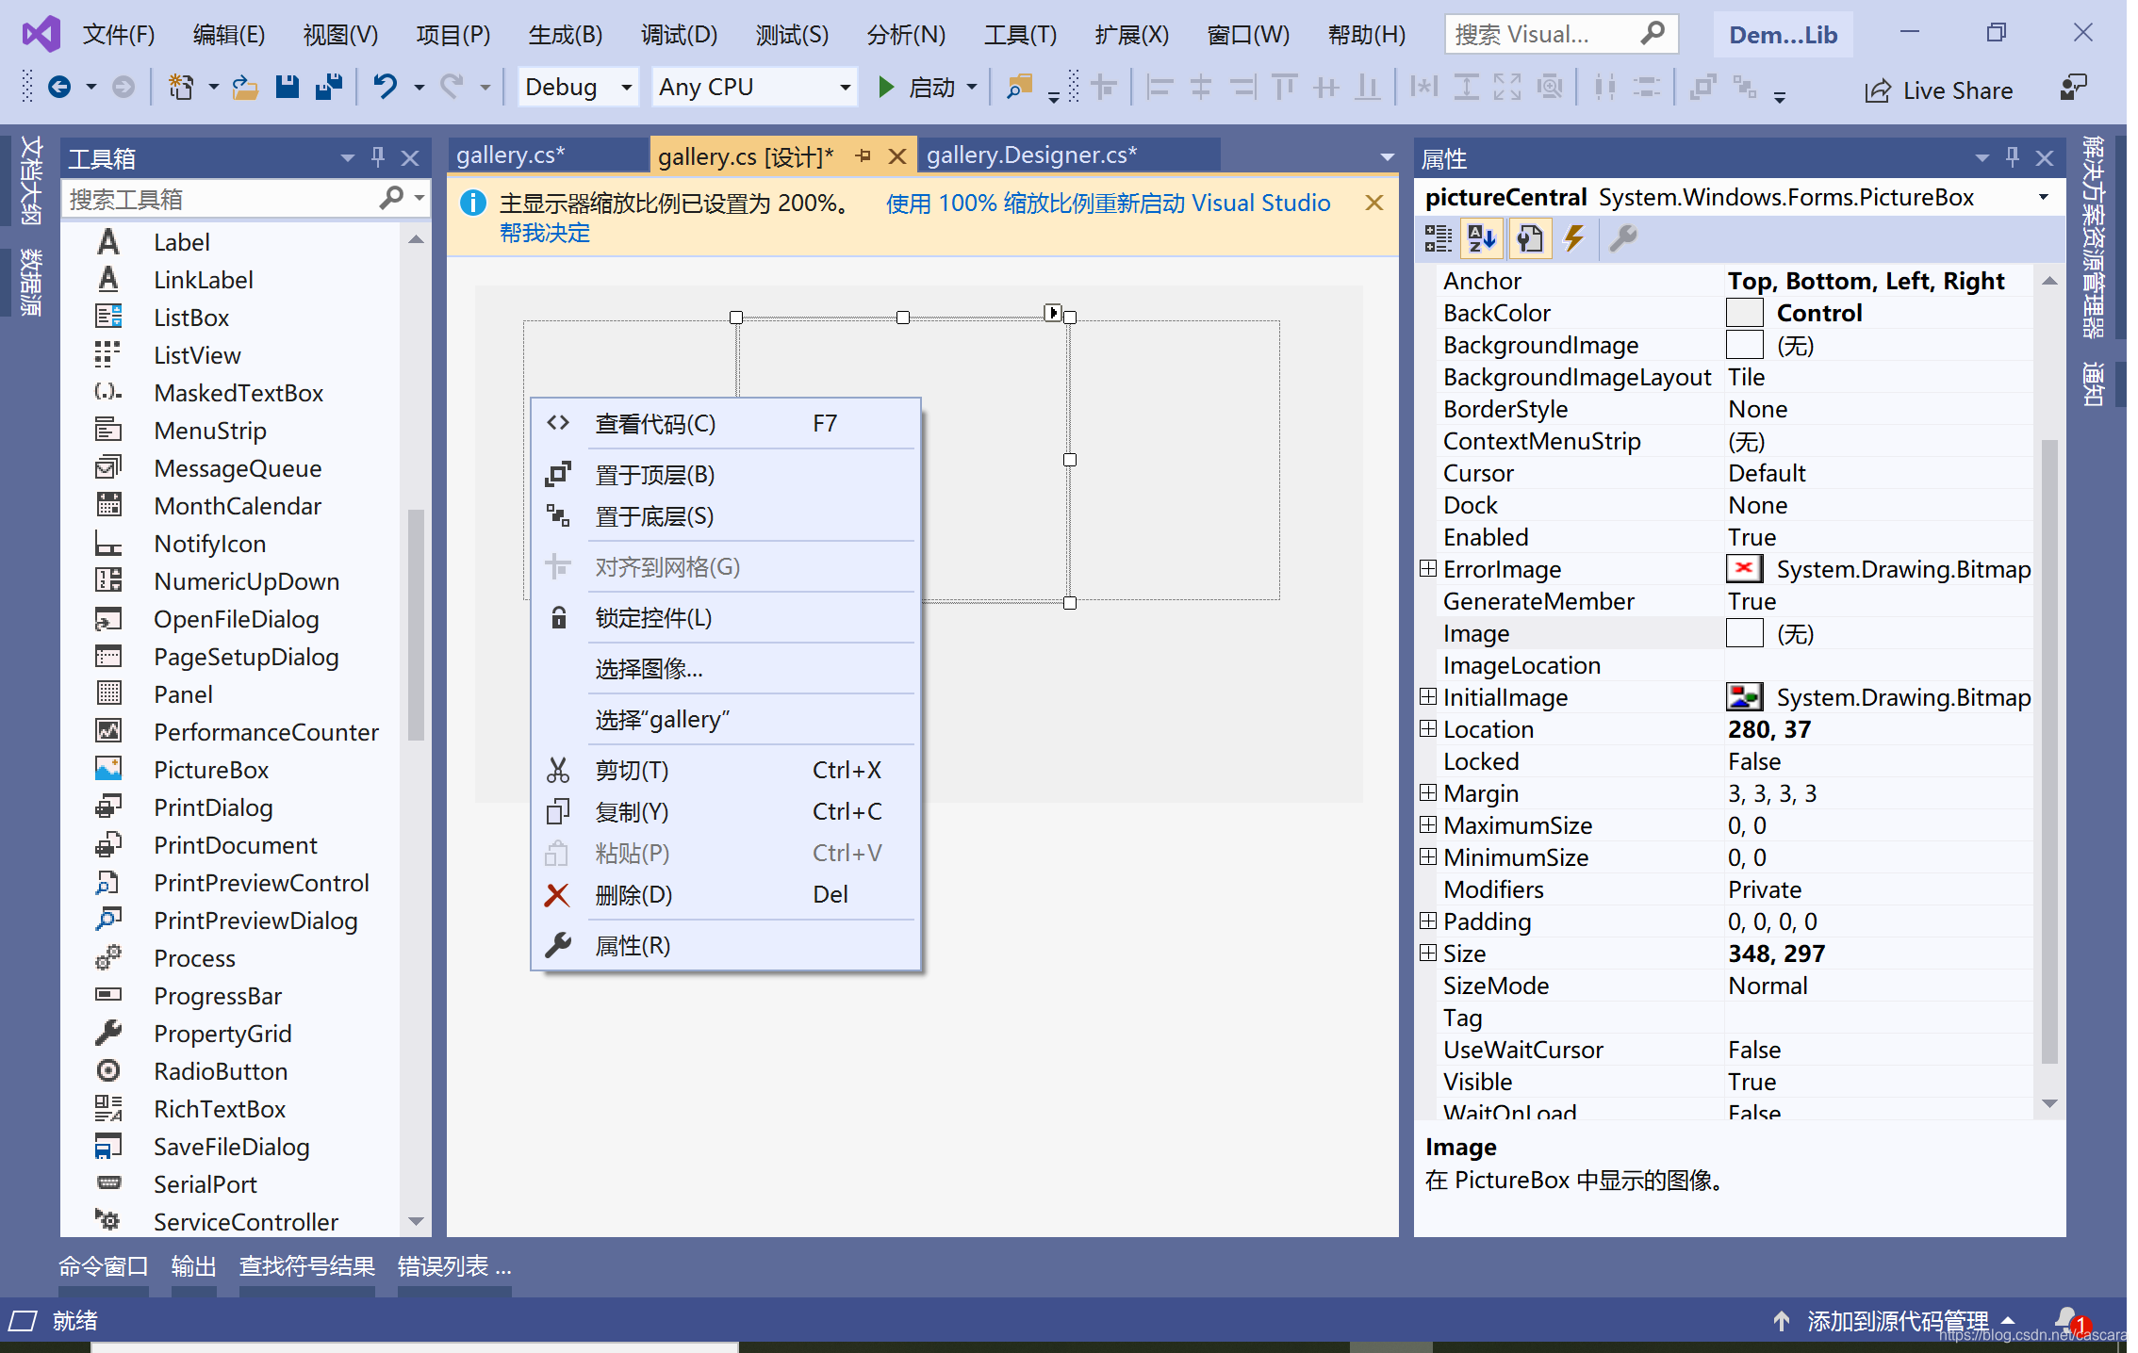The height and width of the screenshot is (1353, 2138).
Task: Click the InitialImage bitmap icon
Action: click(x=1739, y=697)
